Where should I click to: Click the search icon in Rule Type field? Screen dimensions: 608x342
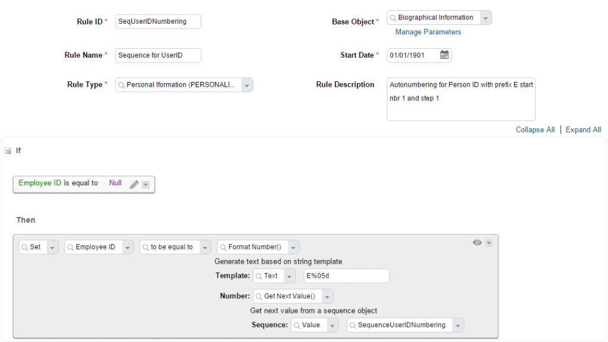click(x=121, y=85)
